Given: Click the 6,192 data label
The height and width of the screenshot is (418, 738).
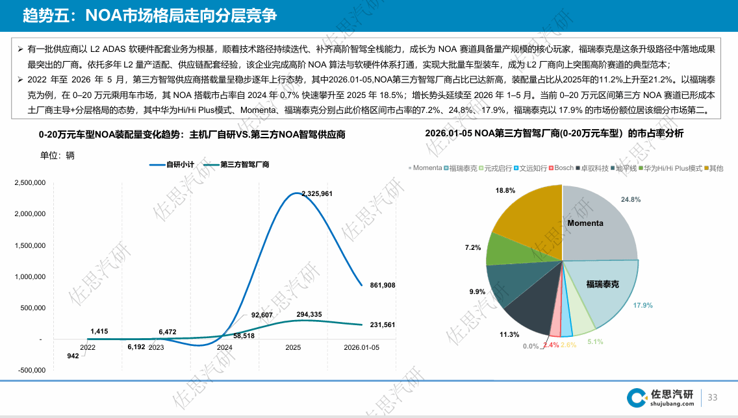Looking at the screenshot, I should coord(136,347).
